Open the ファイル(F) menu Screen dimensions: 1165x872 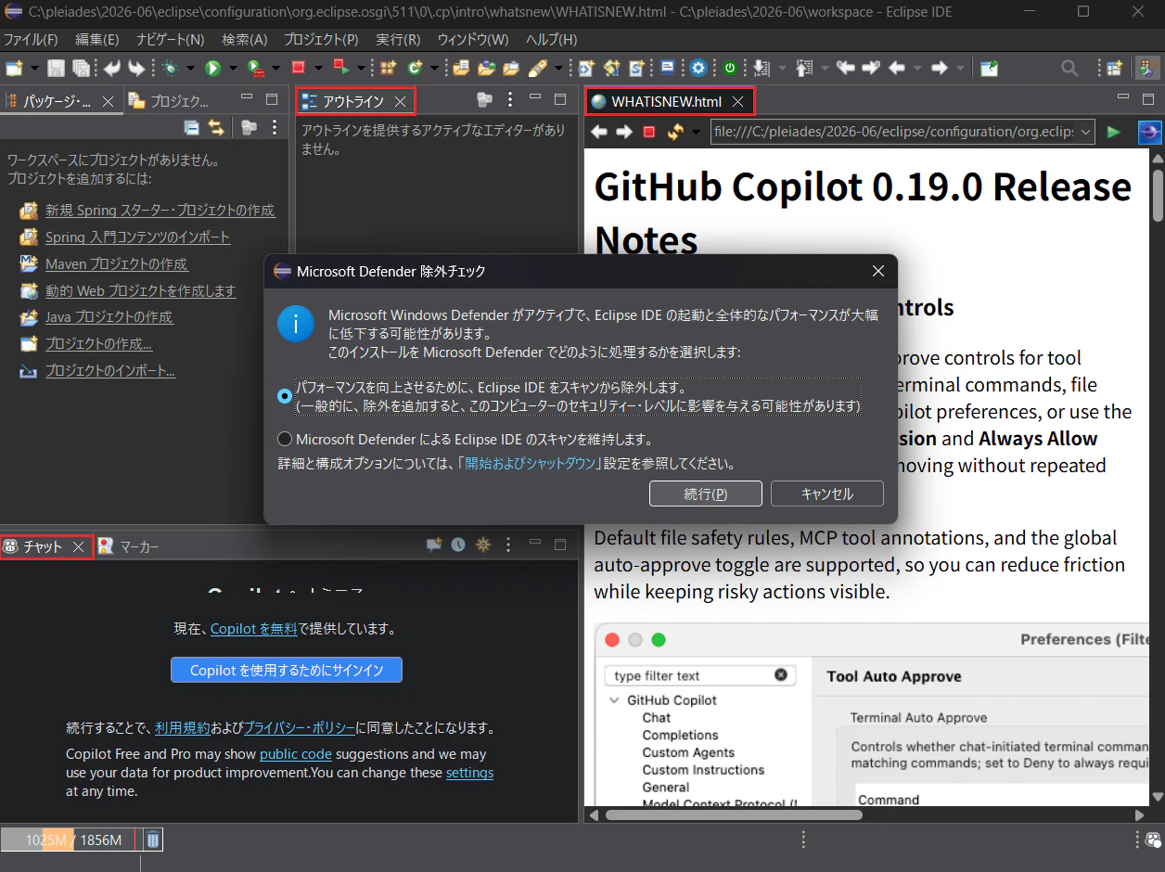pos(31,40)
